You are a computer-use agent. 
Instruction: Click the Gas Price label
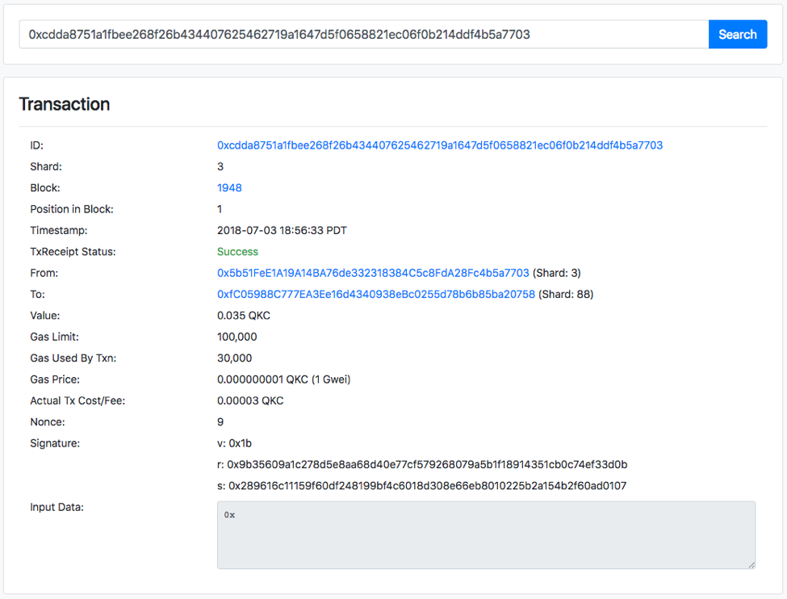[x=55, y=379]
